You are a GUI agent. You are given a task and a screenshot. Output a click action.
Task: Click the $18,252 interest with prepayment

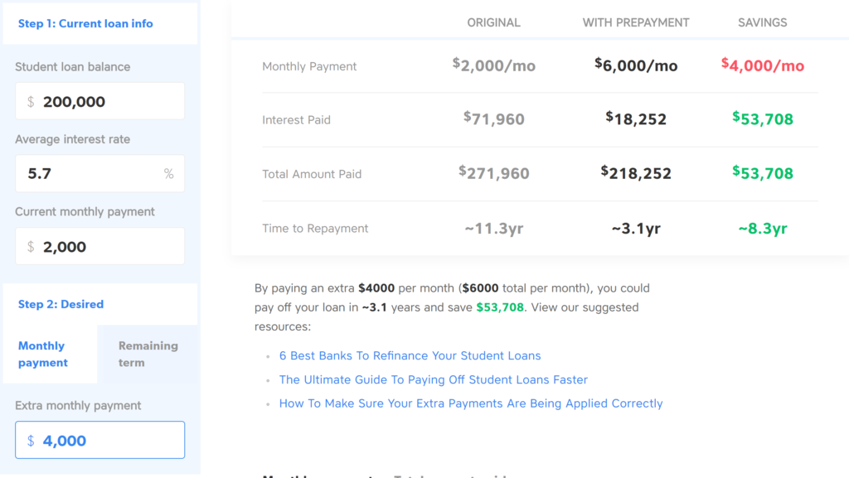(x=636, y=119)
